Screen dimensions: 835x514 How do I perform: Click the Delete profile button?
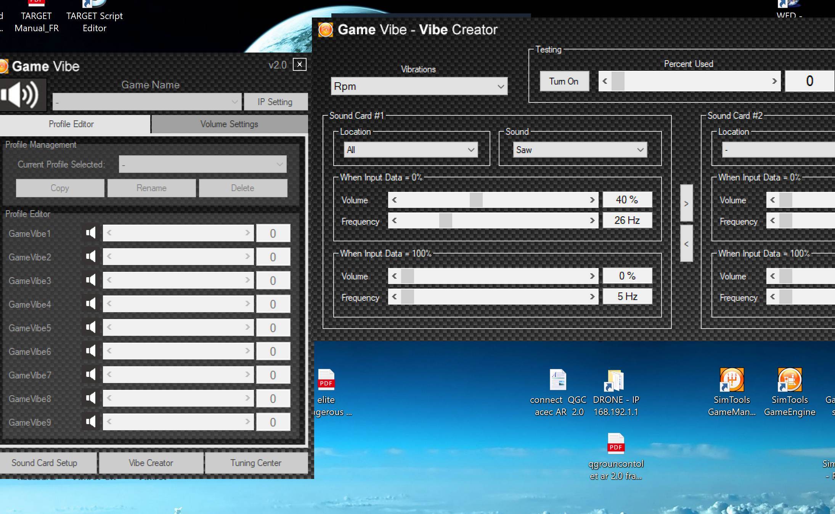[243, 188]
